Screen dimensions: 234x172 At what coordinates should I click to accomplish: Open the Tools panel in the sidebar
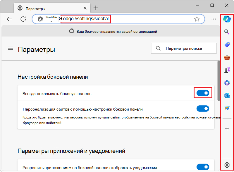(227, 57)
